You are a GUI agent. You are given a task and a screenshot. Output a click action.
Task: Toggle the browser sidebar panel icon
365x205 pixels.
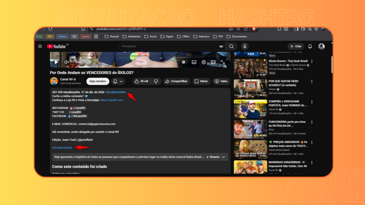tap(296, 29)
